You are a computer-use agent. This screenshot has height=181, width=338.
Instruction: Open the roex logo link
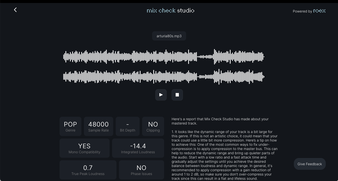(319, 11)
